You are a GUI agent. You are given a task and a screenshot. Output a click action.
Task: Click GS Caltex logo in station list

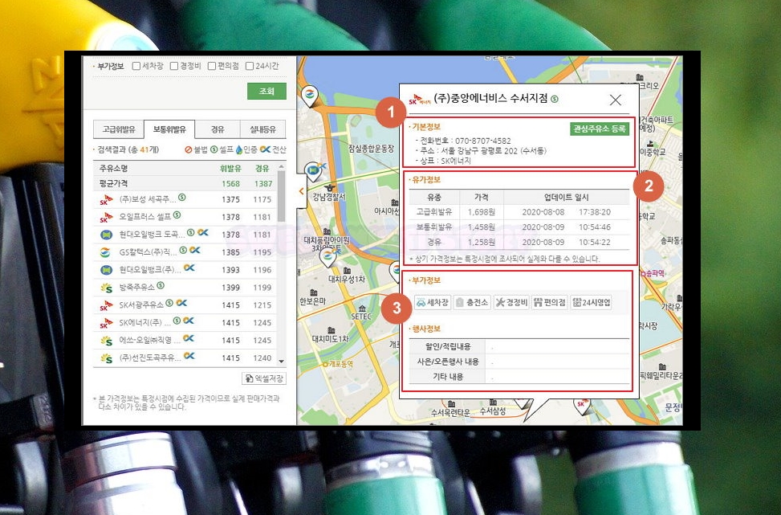point(105,252)
